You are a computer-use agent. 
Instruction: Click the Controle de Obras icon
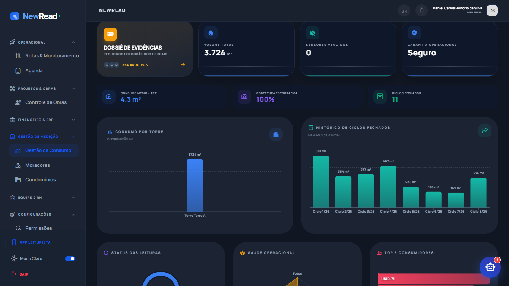point(18,102)
